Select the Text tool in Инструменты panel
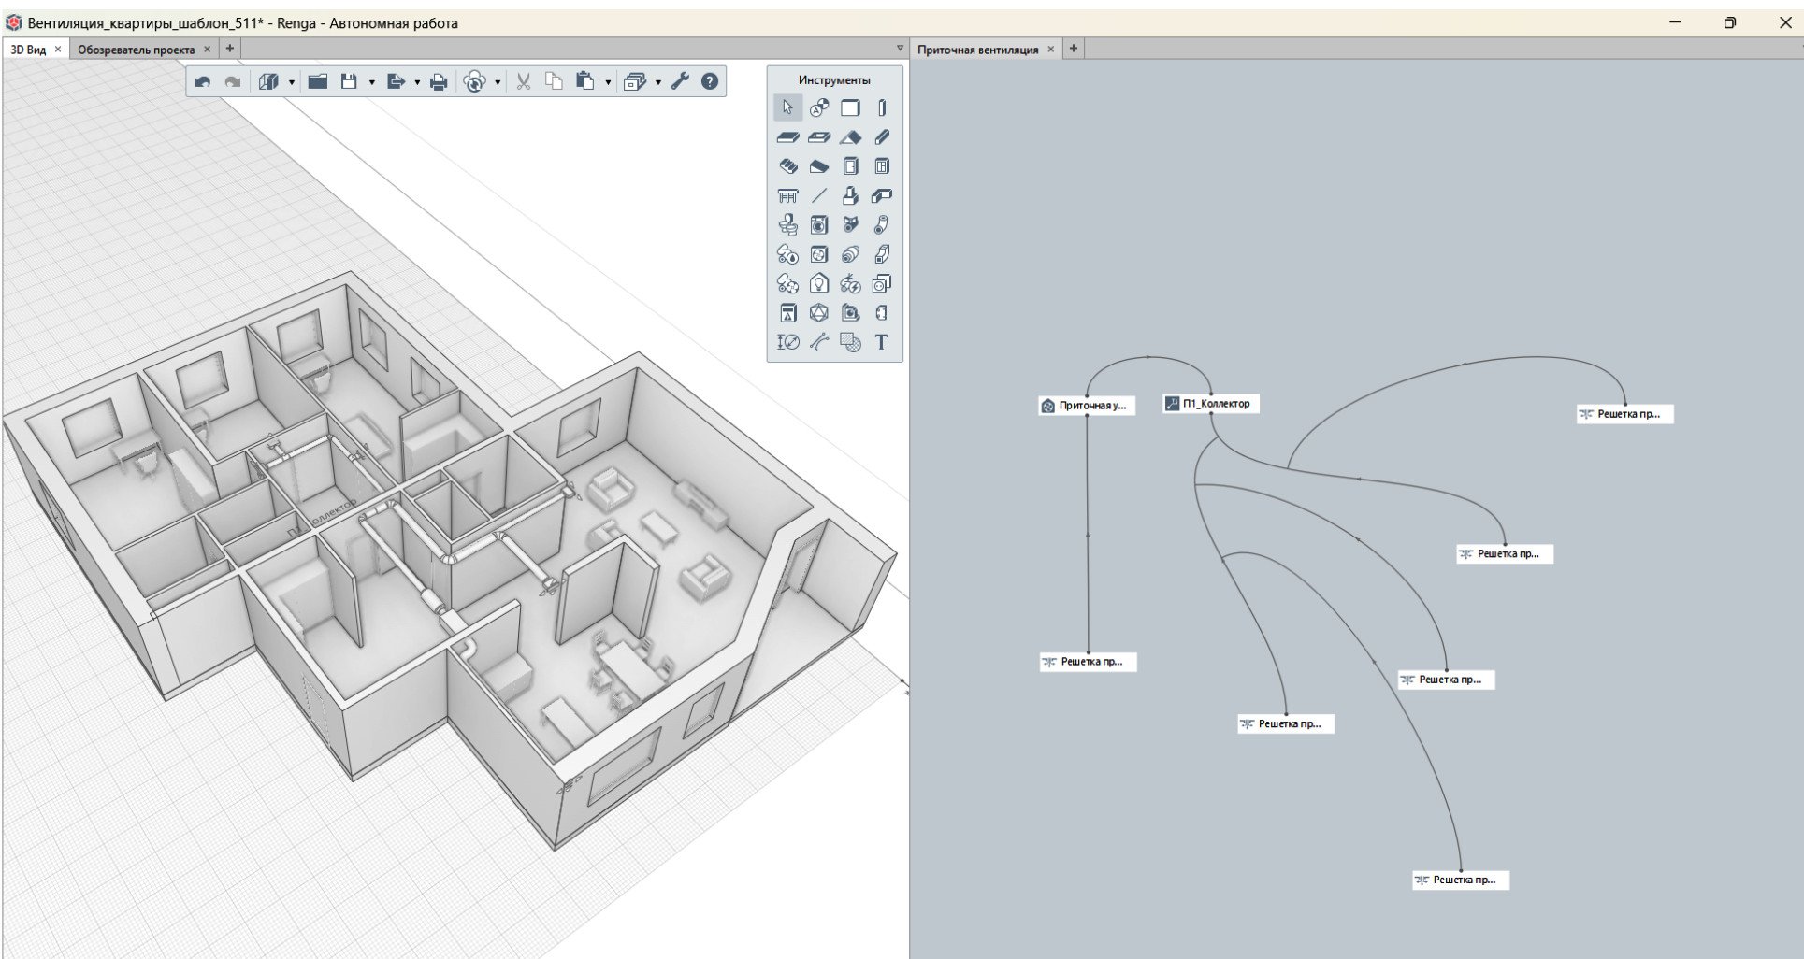This screenshot has height=959, width=1804. pos(881,342)
